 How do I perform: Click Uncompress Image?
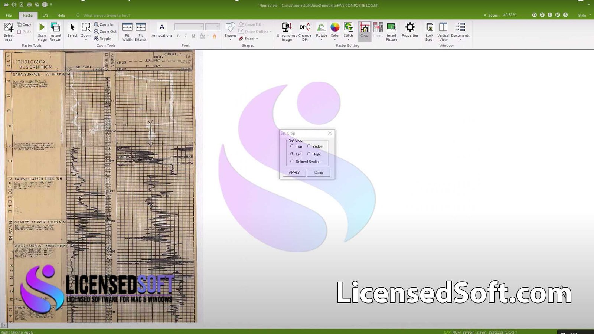287,32
